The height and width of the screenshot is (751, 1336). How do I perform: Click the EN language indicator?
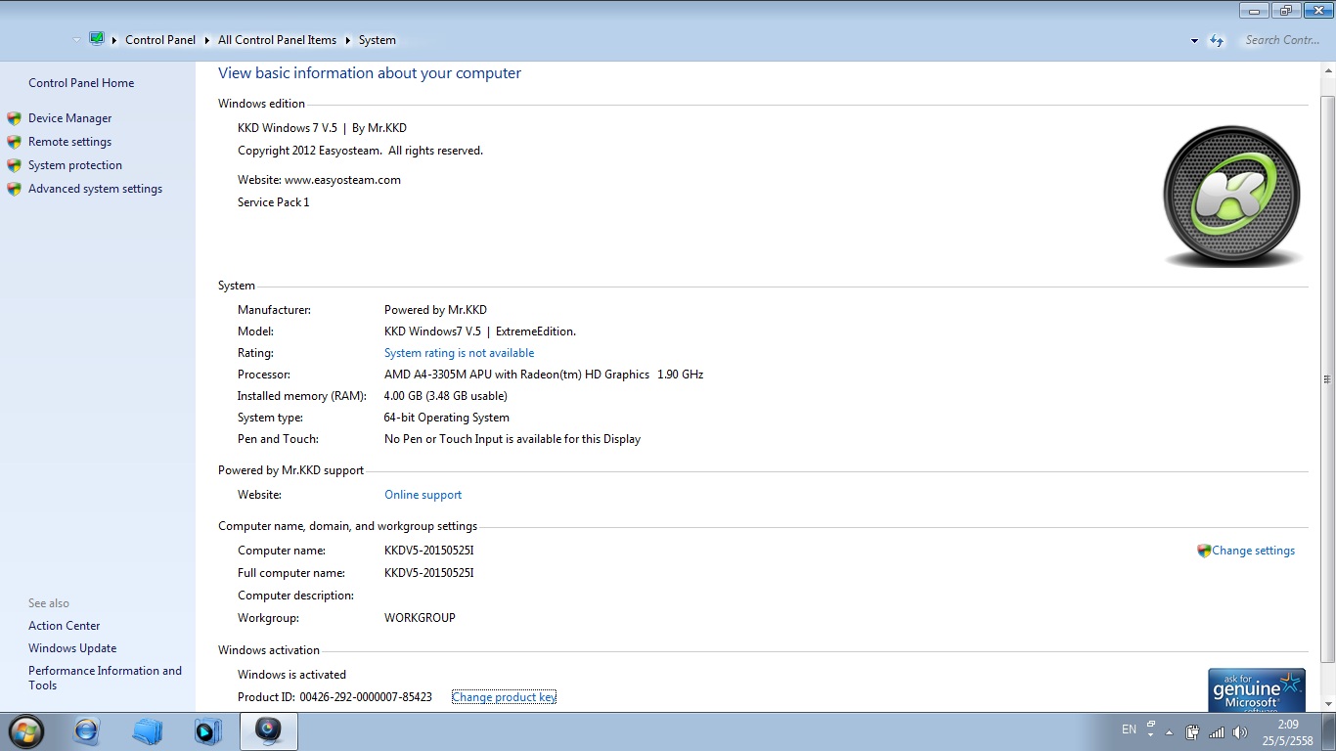[1129, 729]
